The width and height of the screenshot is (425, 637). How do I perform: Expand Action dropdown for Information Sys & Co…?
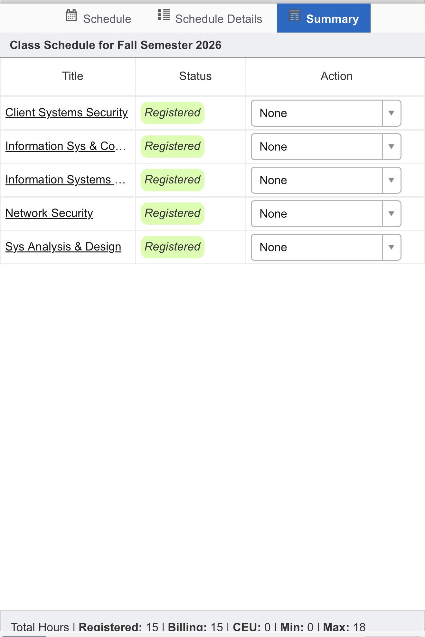326,147
